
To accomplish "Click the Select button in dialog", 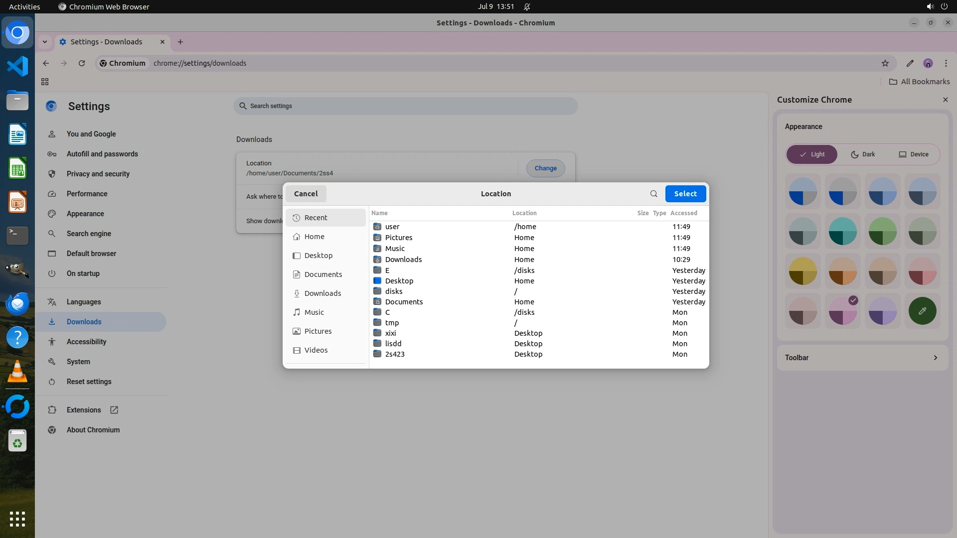I will (685, 194).
